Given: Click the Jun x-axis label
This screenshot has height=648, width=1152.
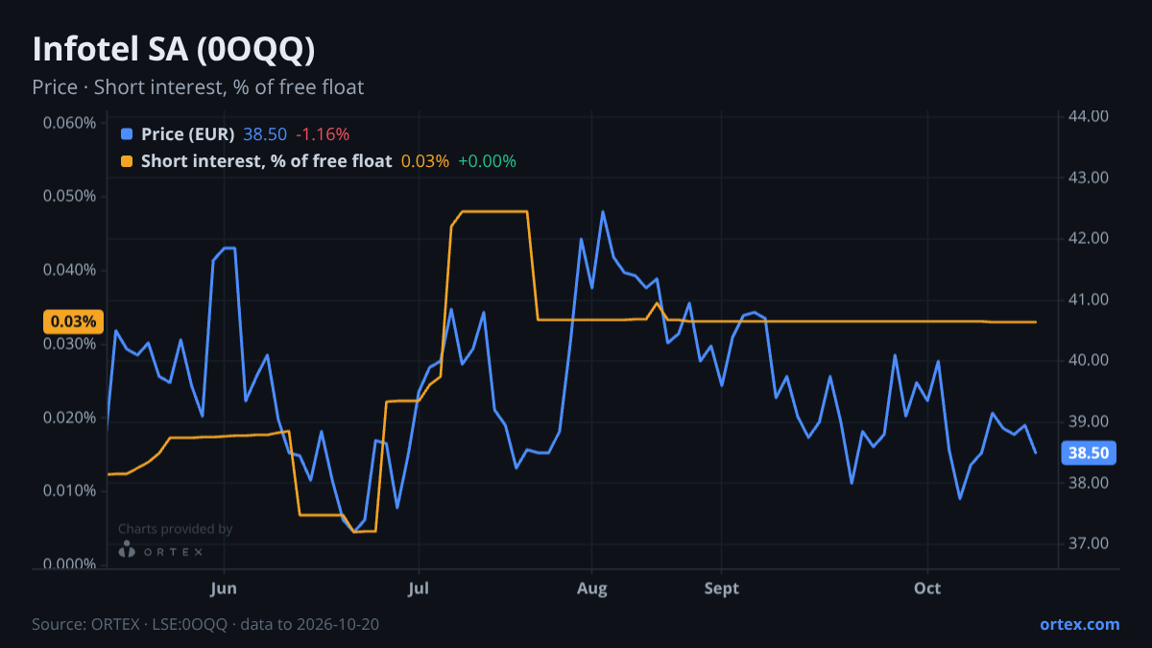Looking at the screenshot, I should pos(223,588).
